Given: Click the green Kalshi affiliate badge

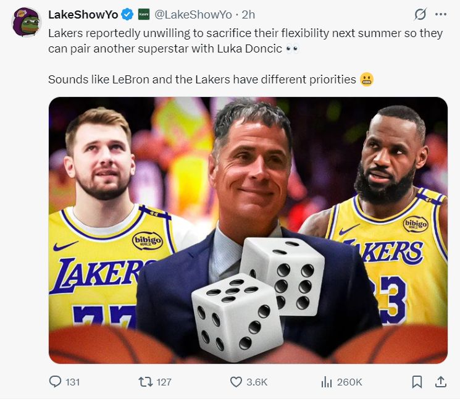Looking at the screenshot, I should [143, 14].
